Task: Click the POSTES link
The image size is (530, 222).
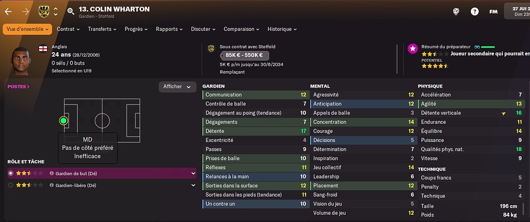Action: (x=18, y=87)
